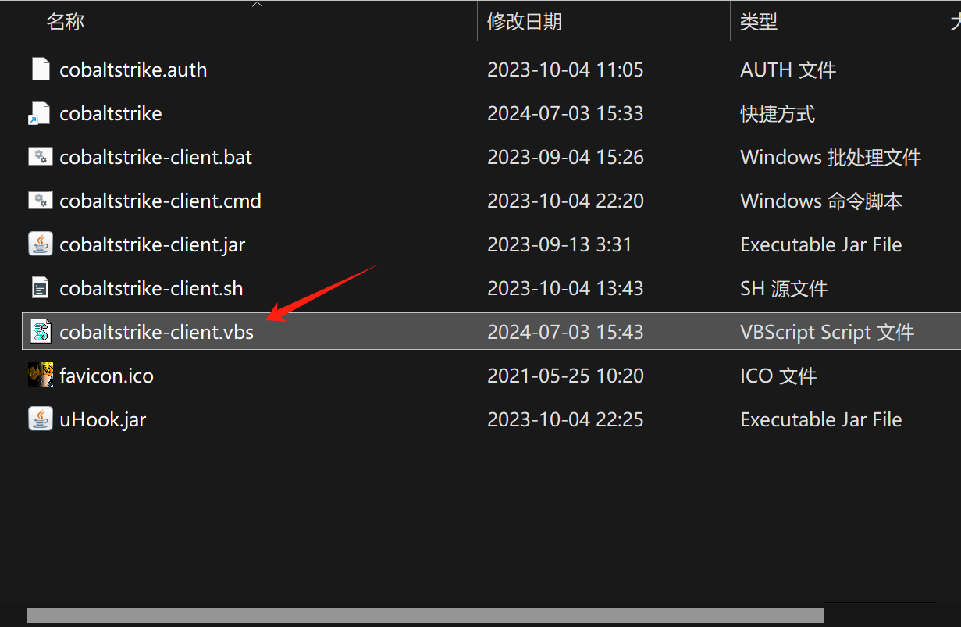Image resolution: width=961 pixels, height=627 pixels.
Task: Click date 2024-07-03 15:33
Action: tap(565, 113)
